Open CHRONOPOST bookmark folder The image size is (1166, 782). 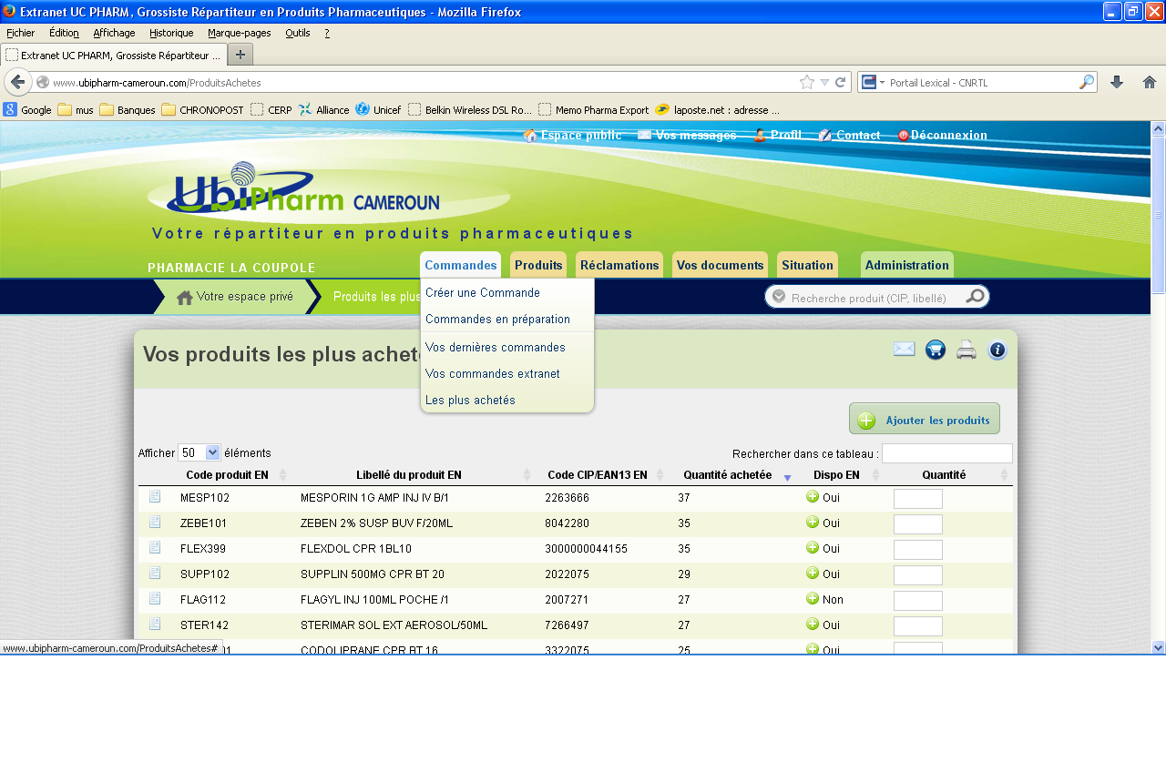(203, 110)
